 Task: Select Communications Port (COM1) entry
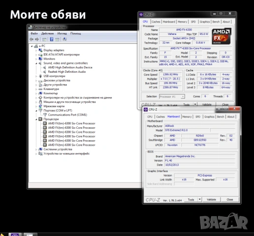67,115
